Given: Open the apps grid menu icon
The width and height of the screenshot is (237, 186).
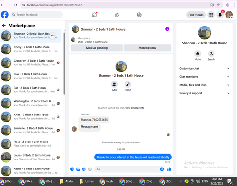Looking at the screenshot, I should point(211,15).
